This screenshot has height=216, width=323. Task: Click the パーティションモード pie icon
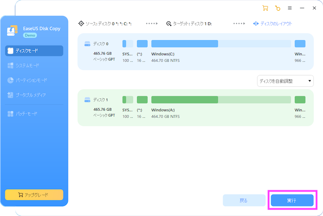coord(10,80)
